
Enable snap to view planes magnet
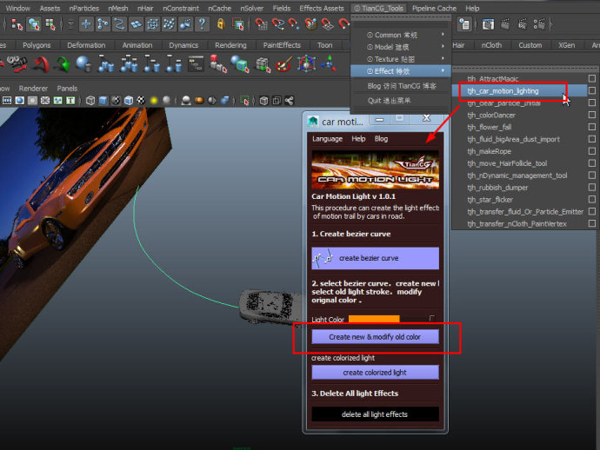[x=327, y=24]
